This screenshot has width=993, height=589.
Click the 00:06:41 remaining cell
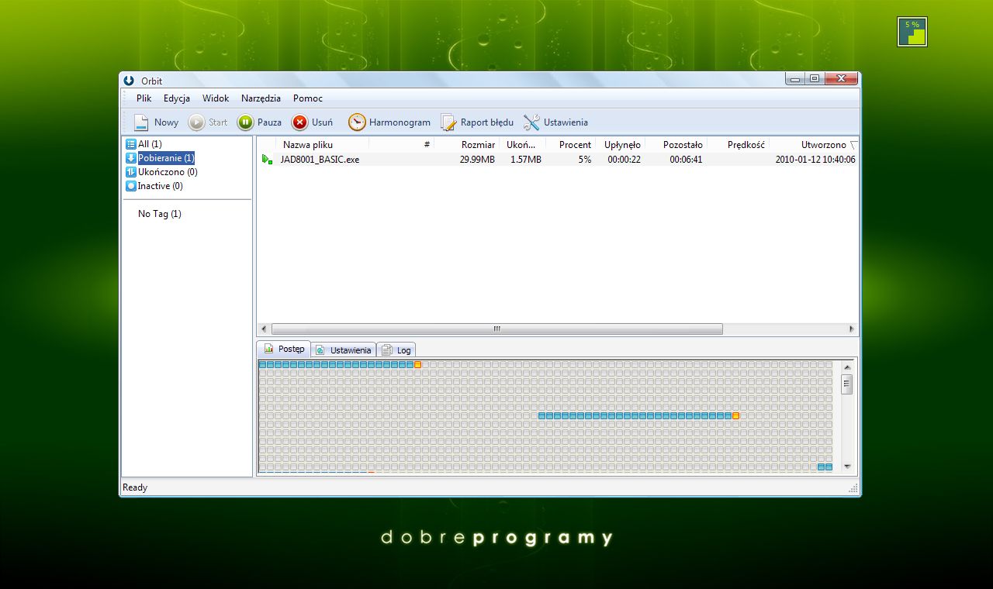[686, 160]
